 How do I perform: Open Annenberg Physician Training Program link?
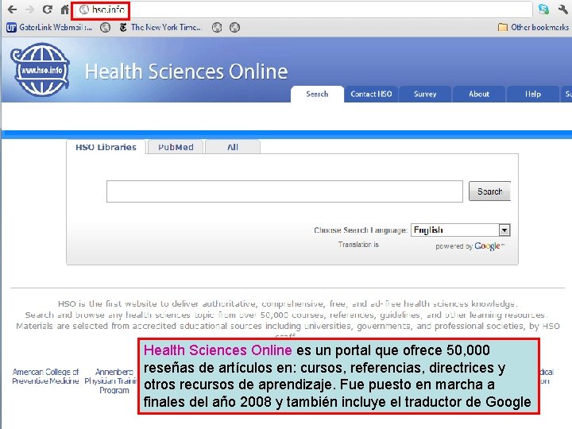click(x=111, y=381)
